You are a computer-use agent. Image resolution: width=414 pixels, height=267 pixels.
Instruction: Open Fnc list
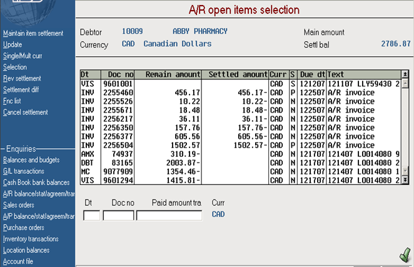click(12, 101)
